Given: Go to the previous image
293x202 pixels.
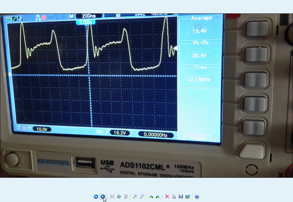Looking at the screenshot, I should coord(96,197).
